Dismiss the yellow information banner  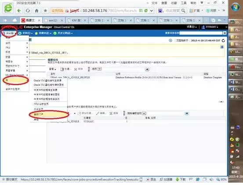coord(222,47)
